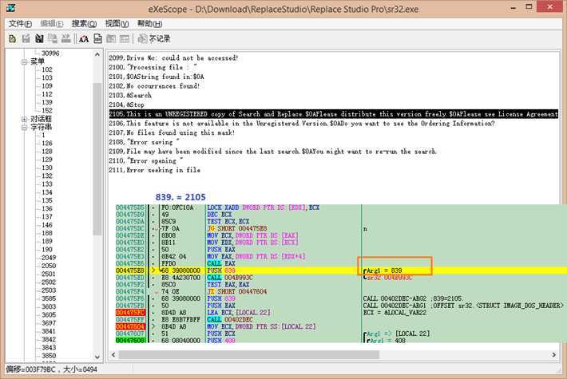567x379 pixels.
Task: Click highlighted line 2105 UNREGISTERED copy
Action: [333, 114]
